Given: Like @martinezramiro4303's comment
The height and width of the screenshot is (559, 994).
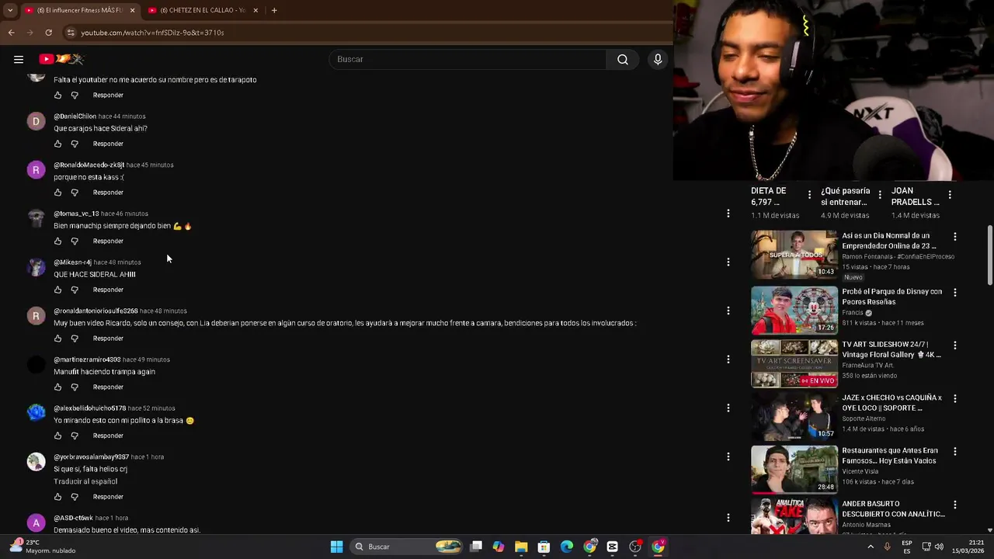Looking at the screenshot, I should [57, 387].
